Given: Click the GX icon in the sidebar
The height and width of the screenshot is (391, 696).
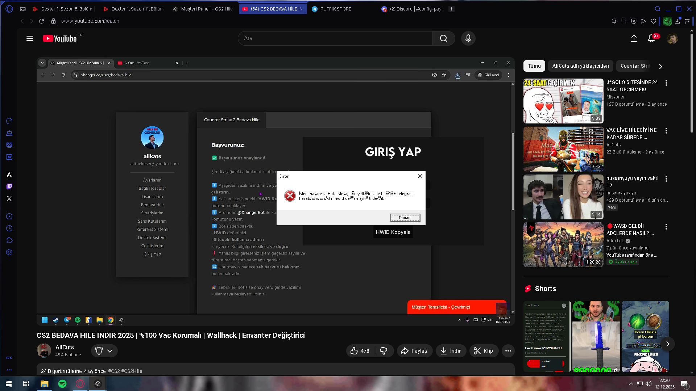Looking at the screenshot, I should [x=9, y=358].
